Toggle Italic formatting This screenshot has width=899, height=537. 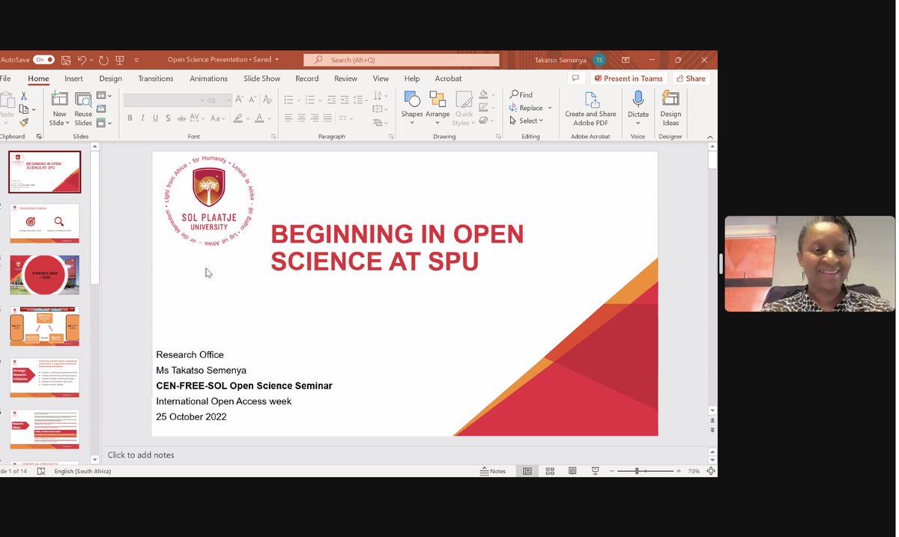[x=142, y=118]
